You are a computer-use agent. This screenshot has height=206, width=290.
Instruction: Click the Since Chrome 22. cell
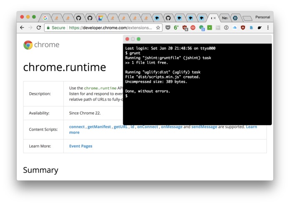click(x=85, y=113)
